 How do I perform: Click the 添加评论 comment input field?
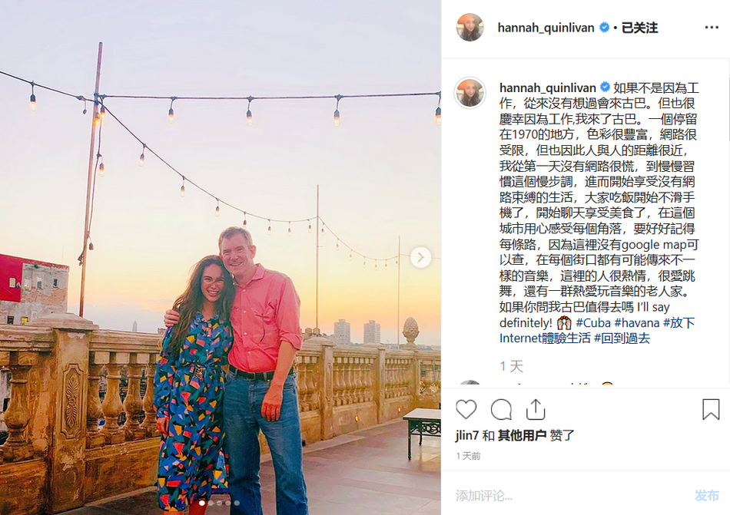pyautogui.click(x=568, y=496)
